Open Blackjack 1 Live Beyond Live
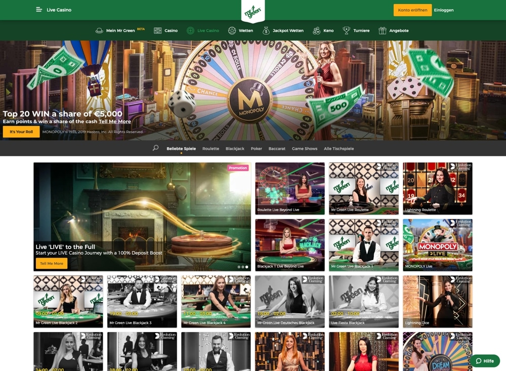Screen dimensions: 506x371 pos(290,245)
